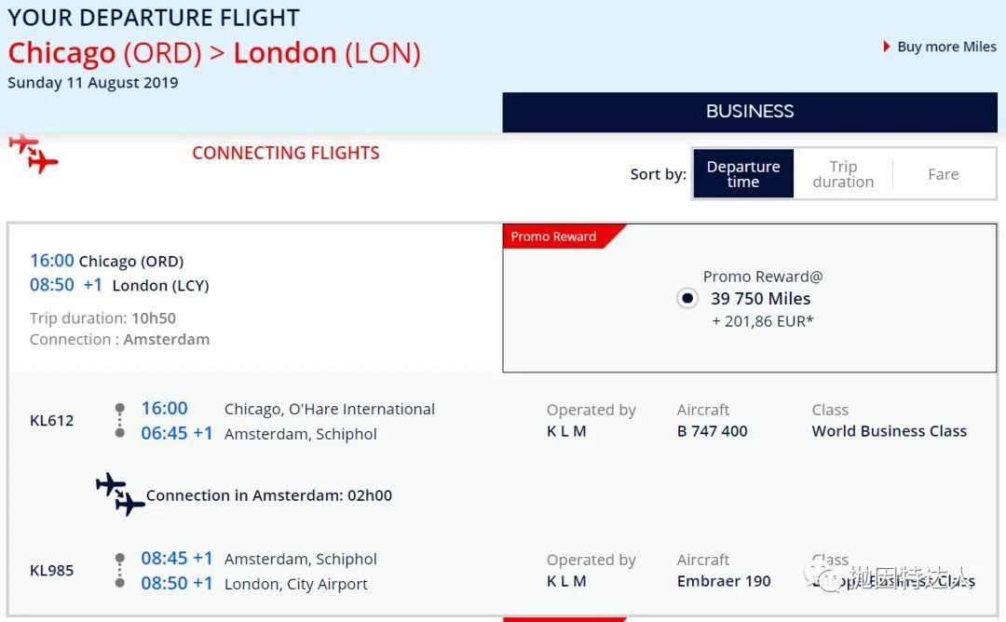
Task: Click the World Business Class label
Action: pos(889,431)
